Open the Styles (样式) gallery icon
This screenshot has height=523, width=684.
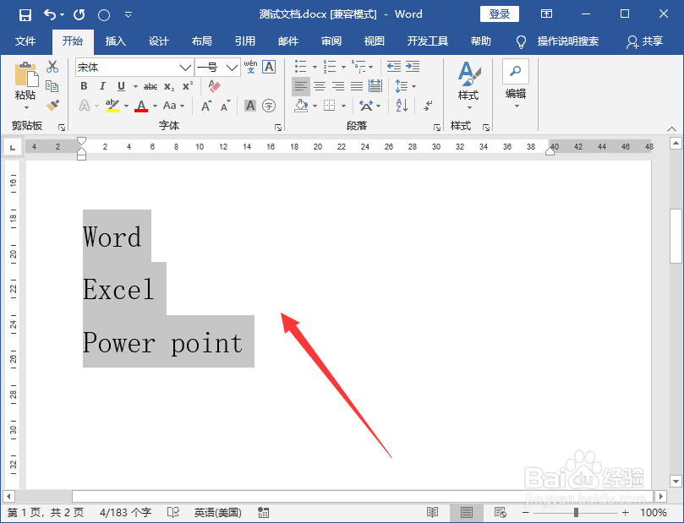(469, 74)
